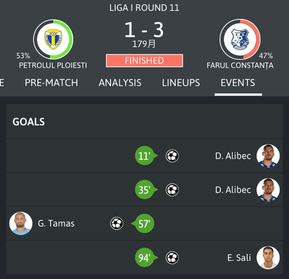Click the soccer ball icon beside G. Tamas

coord(117,223)
